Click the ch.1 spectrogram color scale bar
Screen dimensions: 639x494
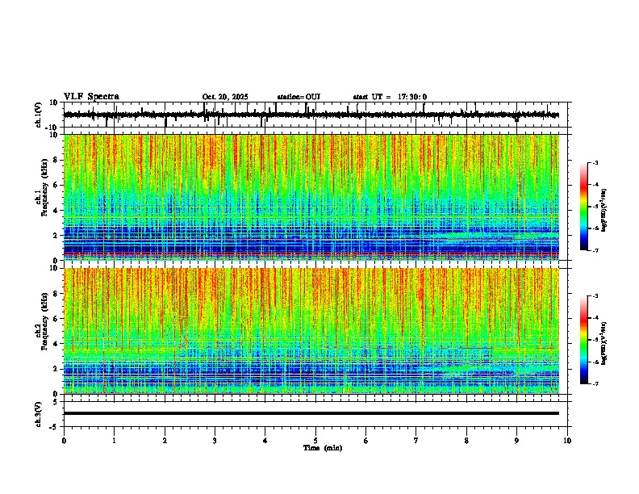584,207
